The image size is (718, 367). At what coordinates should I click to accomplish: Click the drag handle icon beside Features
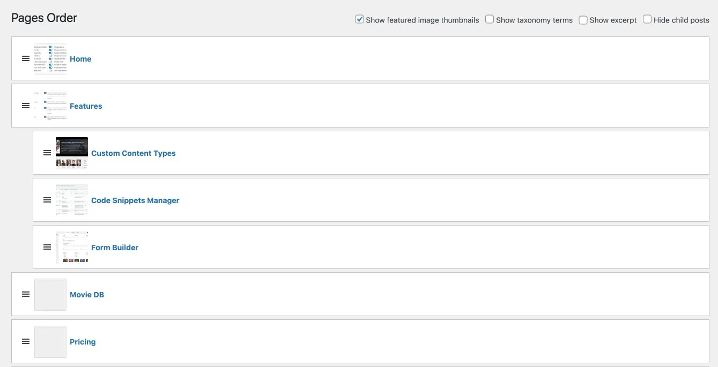26,106
